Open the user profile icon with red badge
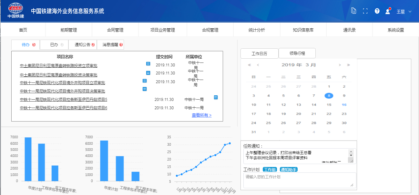 point(387,11)
